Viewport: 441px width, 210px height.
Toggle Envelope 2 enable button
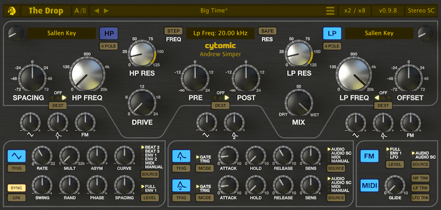pos(181,185)
